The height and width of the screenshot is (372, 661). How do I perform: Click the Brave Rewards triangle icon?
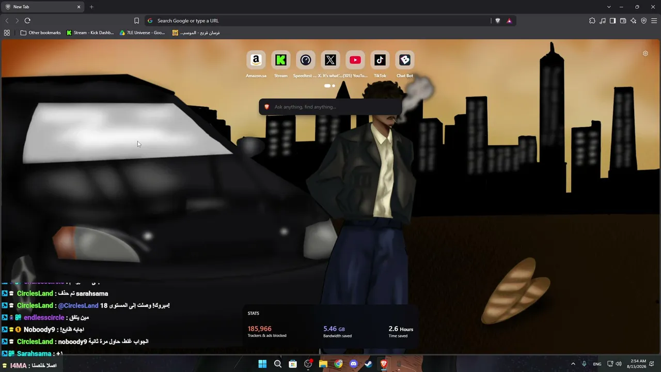click(509, 21)
